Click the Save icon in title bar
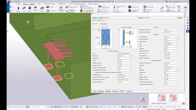Viewport: 196px width, 110px height. [x=11, y=2]
